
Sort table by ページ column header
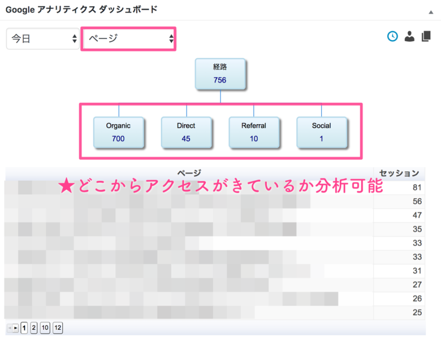click(189, 173)
